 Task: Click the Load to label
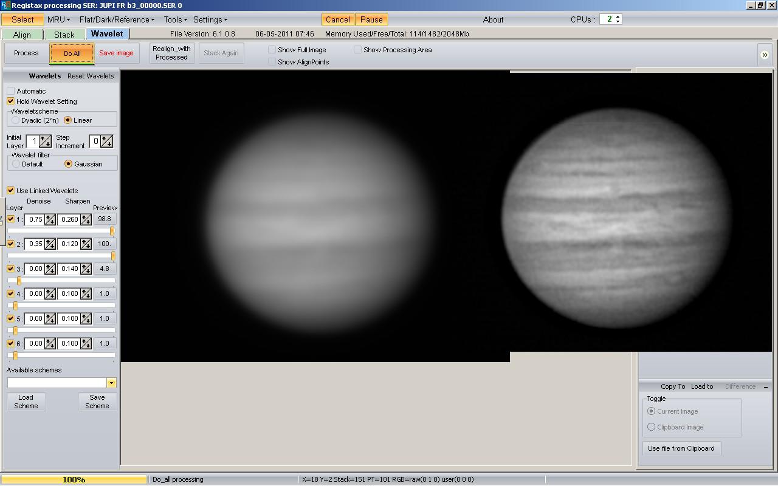[x=702, y=386]
